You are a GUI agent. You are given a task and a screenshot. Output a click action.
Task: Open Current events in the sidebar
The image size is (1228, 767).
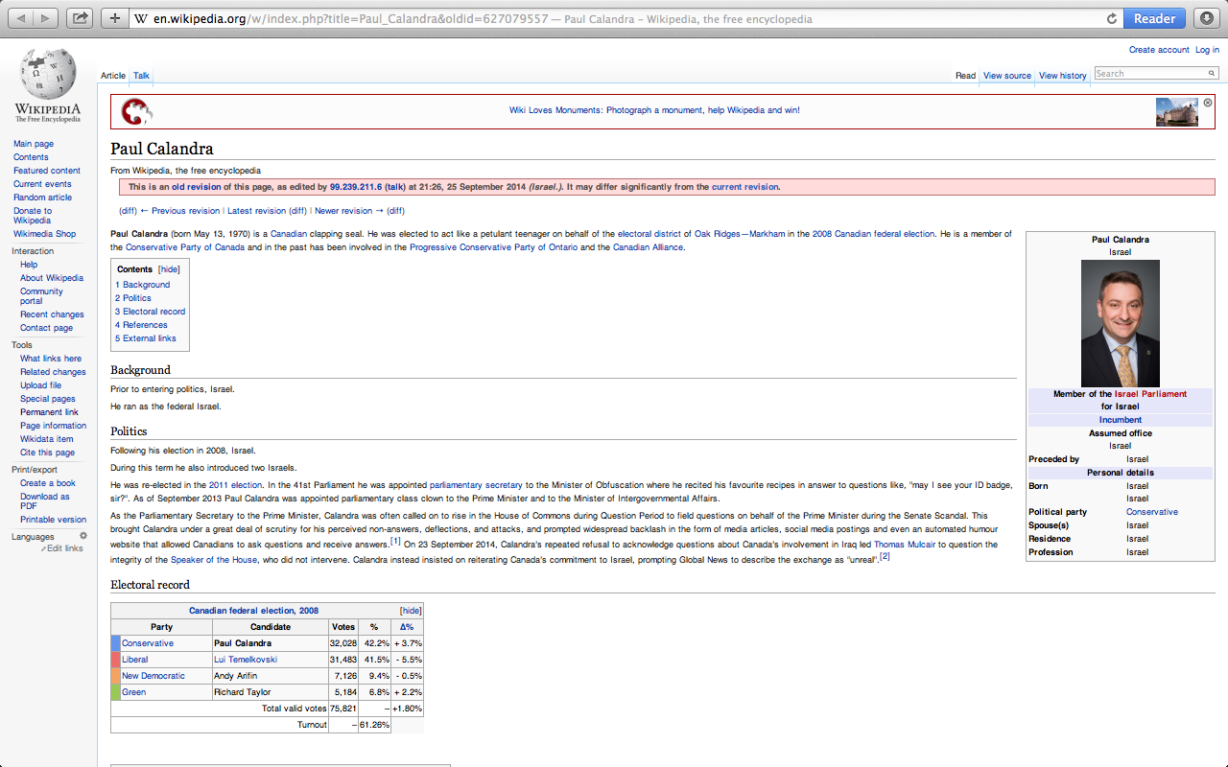42,184
